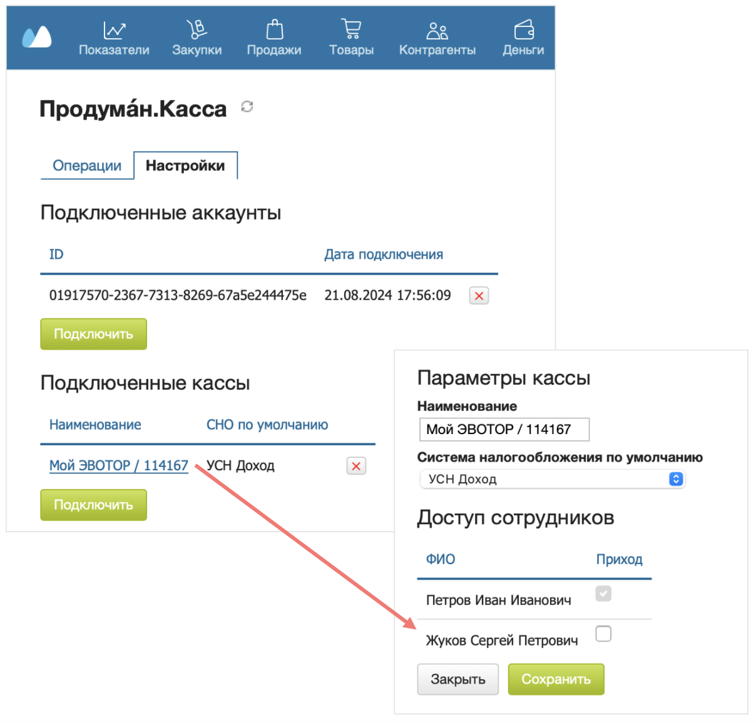Click name Жуков Сергей Петрович
The height and width of the screenshot is (723, 756).
[502, 640]
